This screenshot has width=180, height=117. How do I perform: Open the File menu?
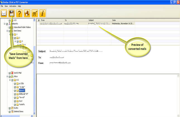[x=2, y=6]
